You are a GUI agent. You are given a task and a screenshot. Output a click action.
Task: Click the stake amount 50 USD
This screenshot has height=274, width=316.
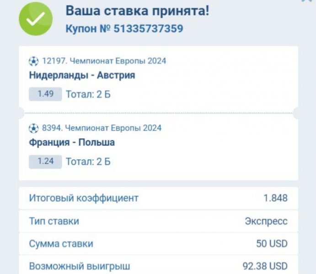[272, 244]
